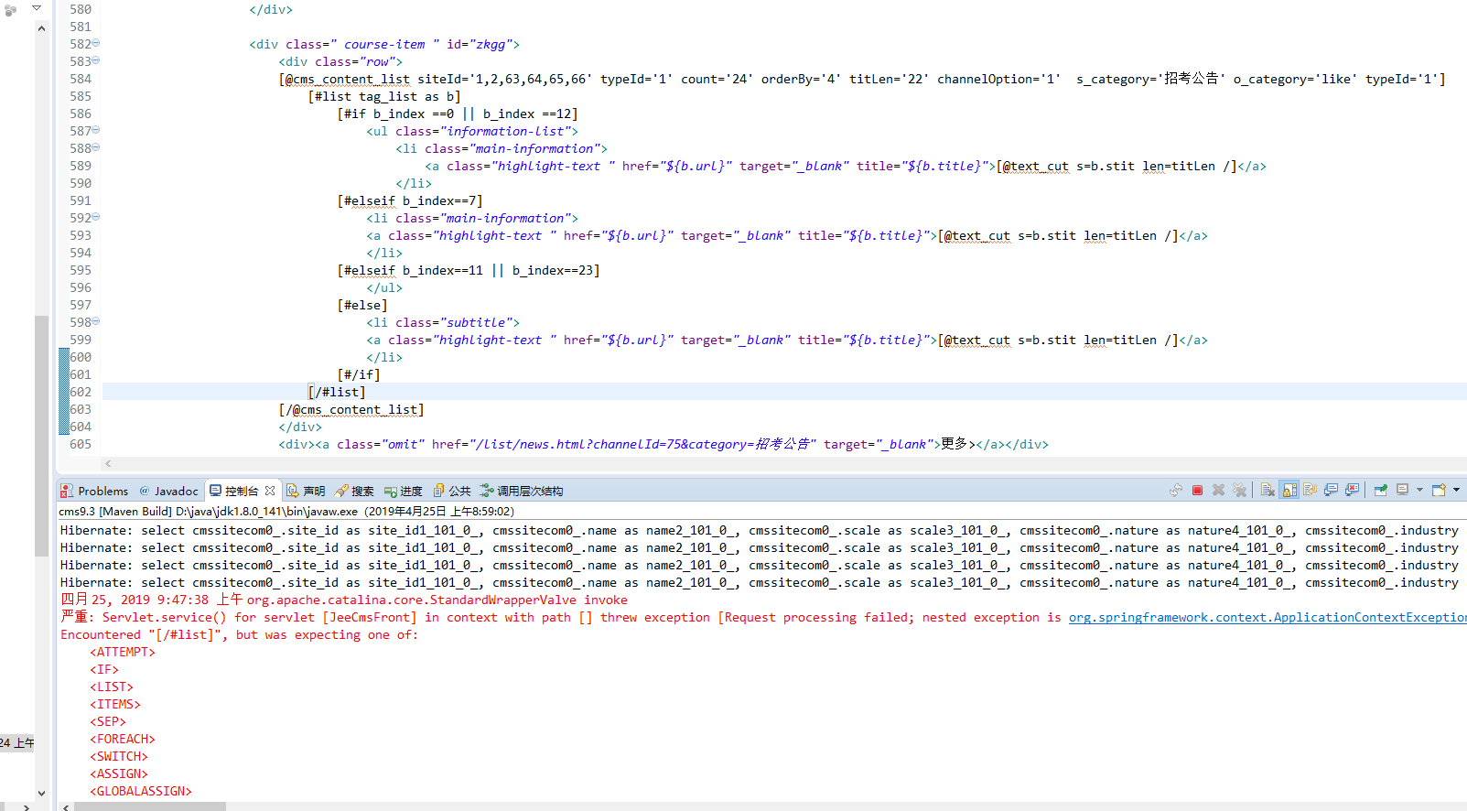This screenshot has width=1467, height=811.
Task: Click the console horizontal scrollbar thumb
Action: 150,806
